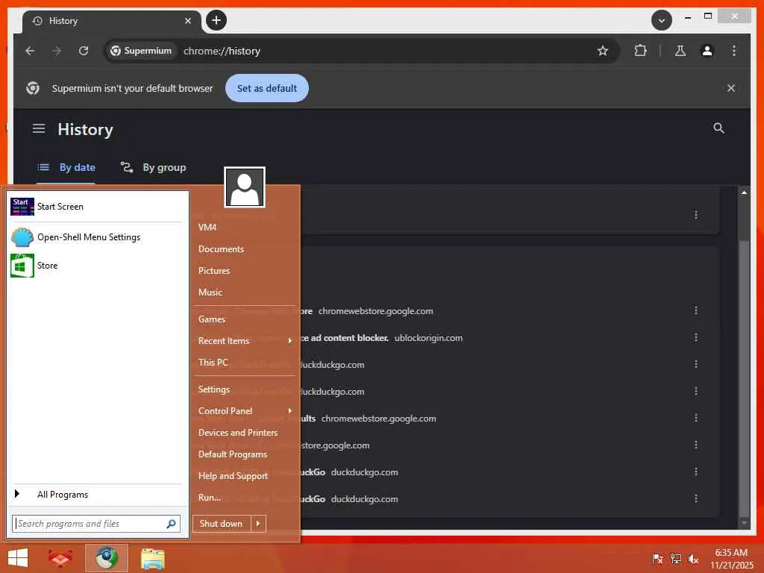Click the Windows Start button
Viewport: 764px width, 573px height.
tap(18, 558)
